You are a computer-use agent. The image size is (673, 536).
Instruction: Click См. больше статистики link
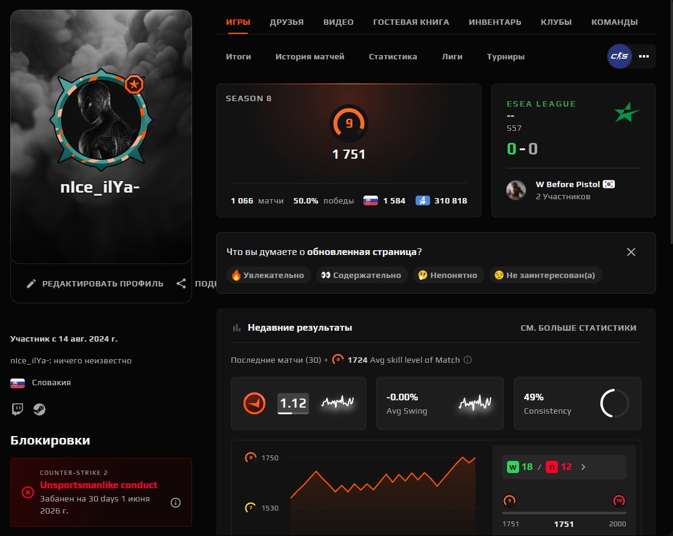click(579, 328)
